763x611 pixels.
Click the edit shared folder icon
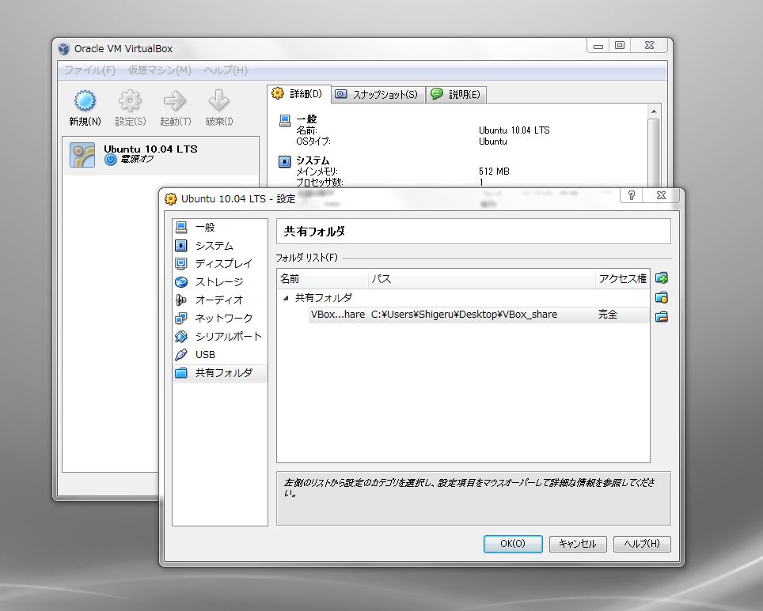coord(662,297)
